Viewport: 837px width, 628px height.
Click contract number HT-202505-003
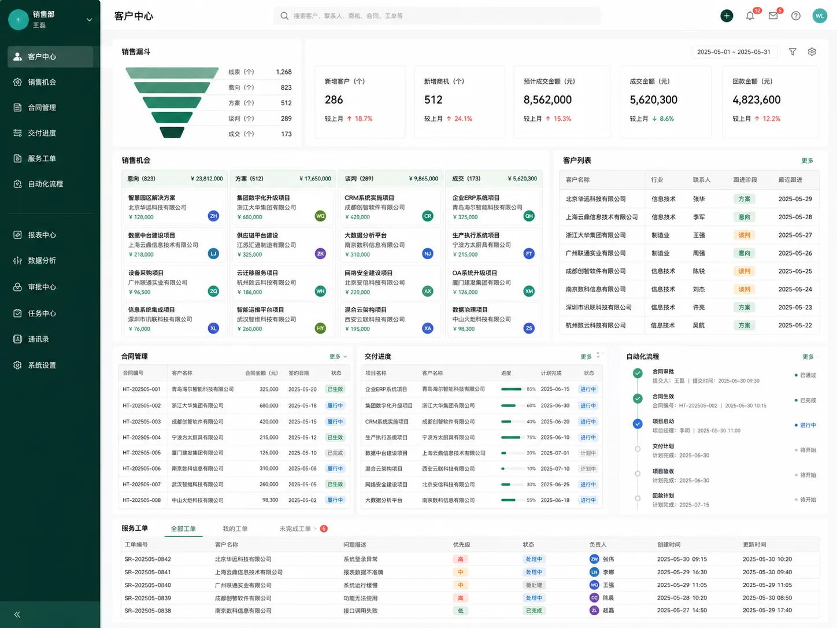(x=142, y=422)
